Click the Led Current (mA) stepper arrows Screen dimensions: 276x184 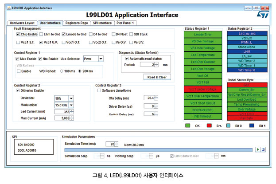coord(72,112)
